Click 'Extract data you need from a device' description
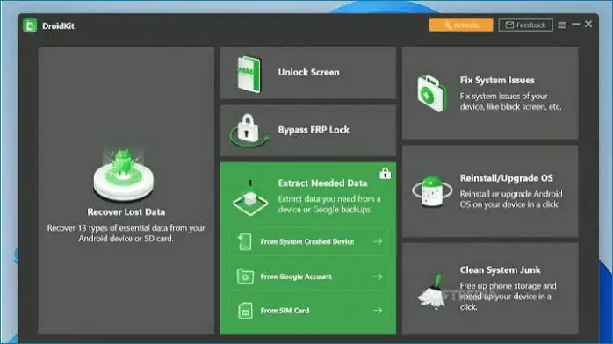The image size is (613, 344). [x=329, y=204]
